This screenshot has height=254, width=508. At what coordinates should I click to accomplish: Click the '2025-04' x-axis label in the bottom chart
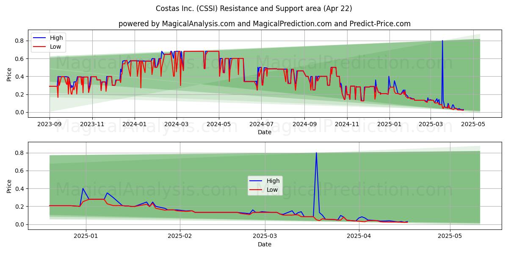(x=359, y=236)
